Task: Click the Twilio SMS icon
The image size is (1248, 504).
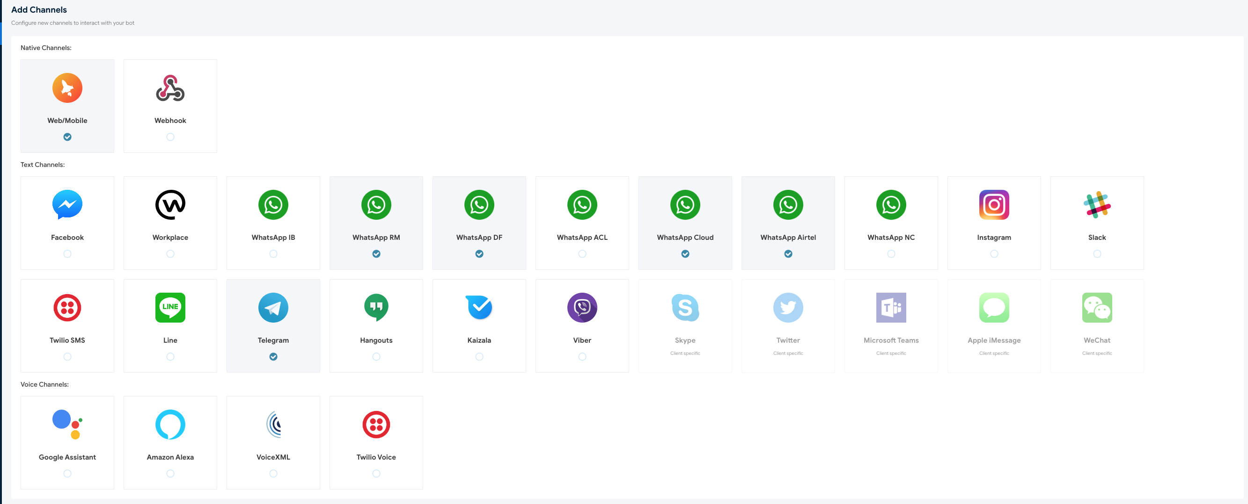Action: tap(67, 307)
